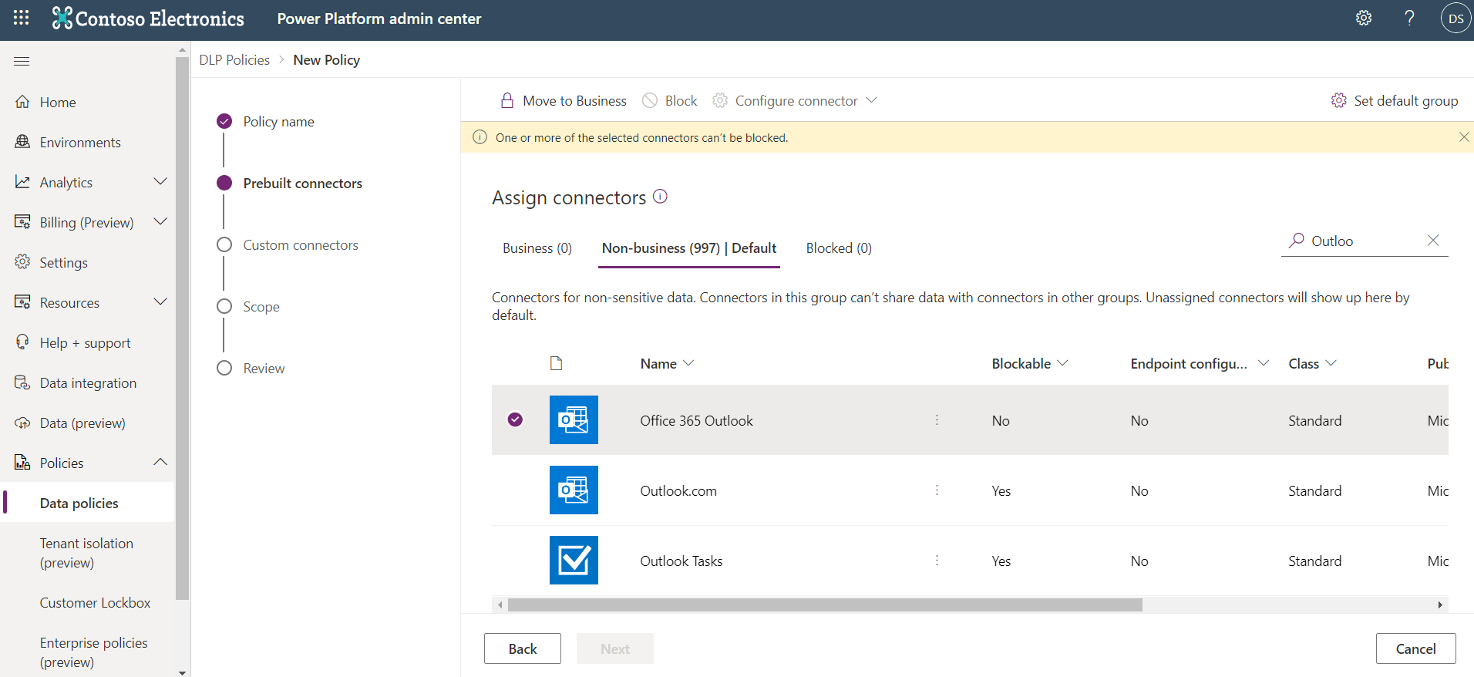
Task: Dismiss the yellow warning banner
Action: [x=1463, y=137]
